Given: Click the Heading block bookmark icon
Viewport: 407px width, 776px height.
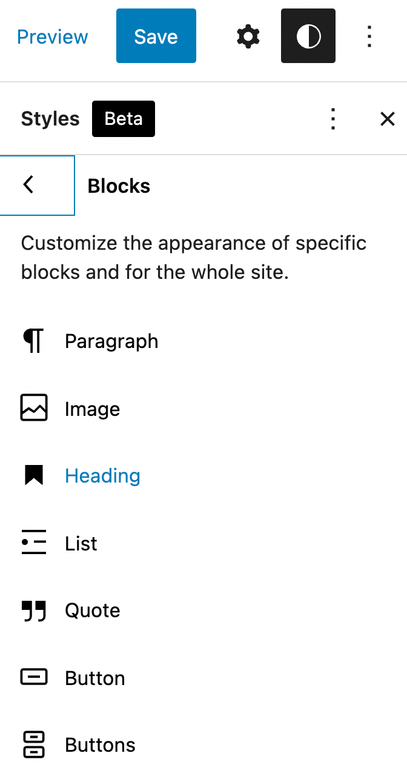Looking at the screenshot, I should (x=33, y=476).
